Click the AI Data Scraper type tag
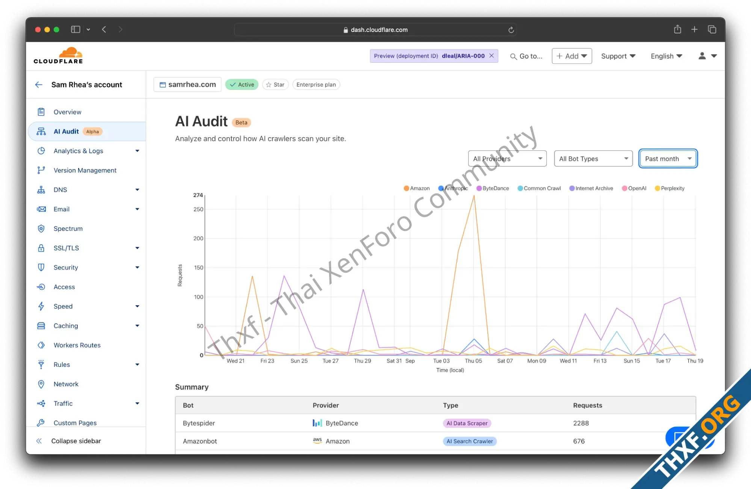This screenshot has width=751, height=489. click(x=467, y=423)
